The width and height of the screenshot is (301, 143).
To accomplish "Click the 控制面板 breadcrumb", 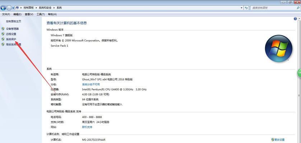I will pyautogui.click(x=29, y=8).
